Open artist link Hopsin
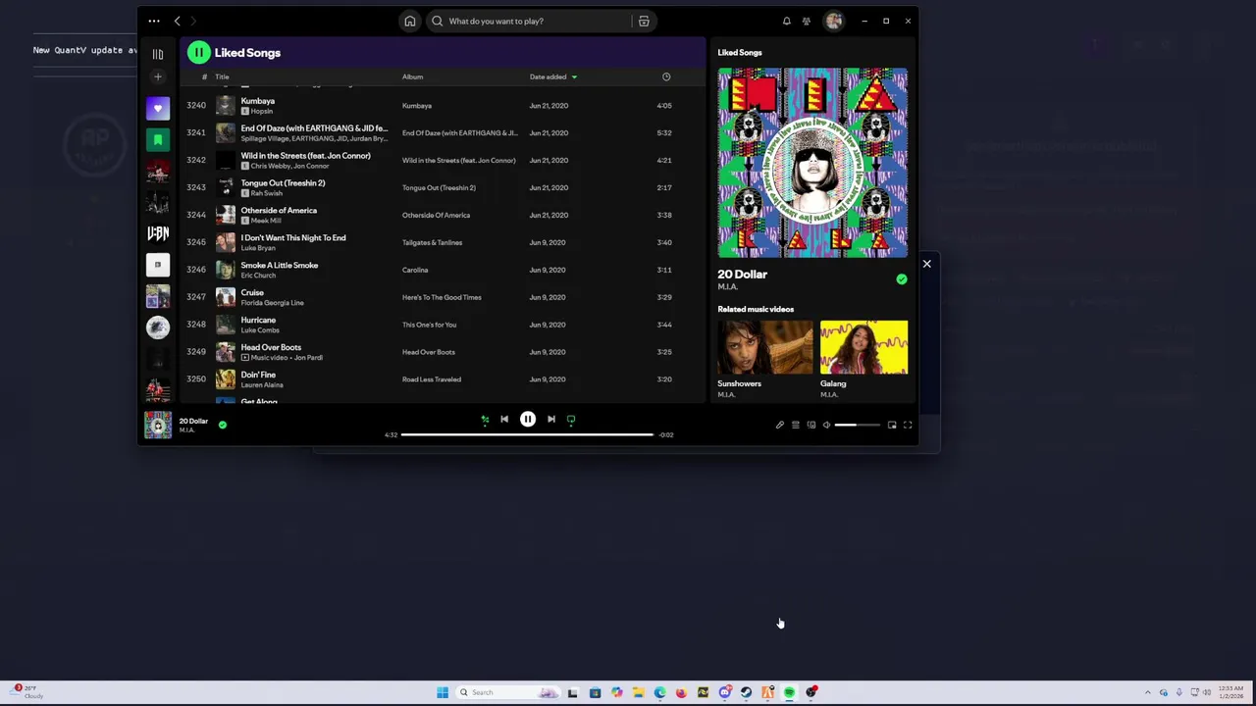Image resolution: width=1256 pixels, height=706 pixels. point(262,111)
